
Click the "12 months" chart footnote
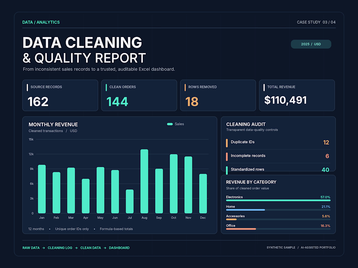point(36,229)
